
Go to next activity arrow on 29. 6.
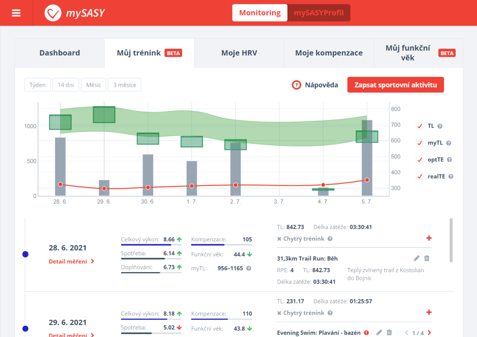(429, 333)
